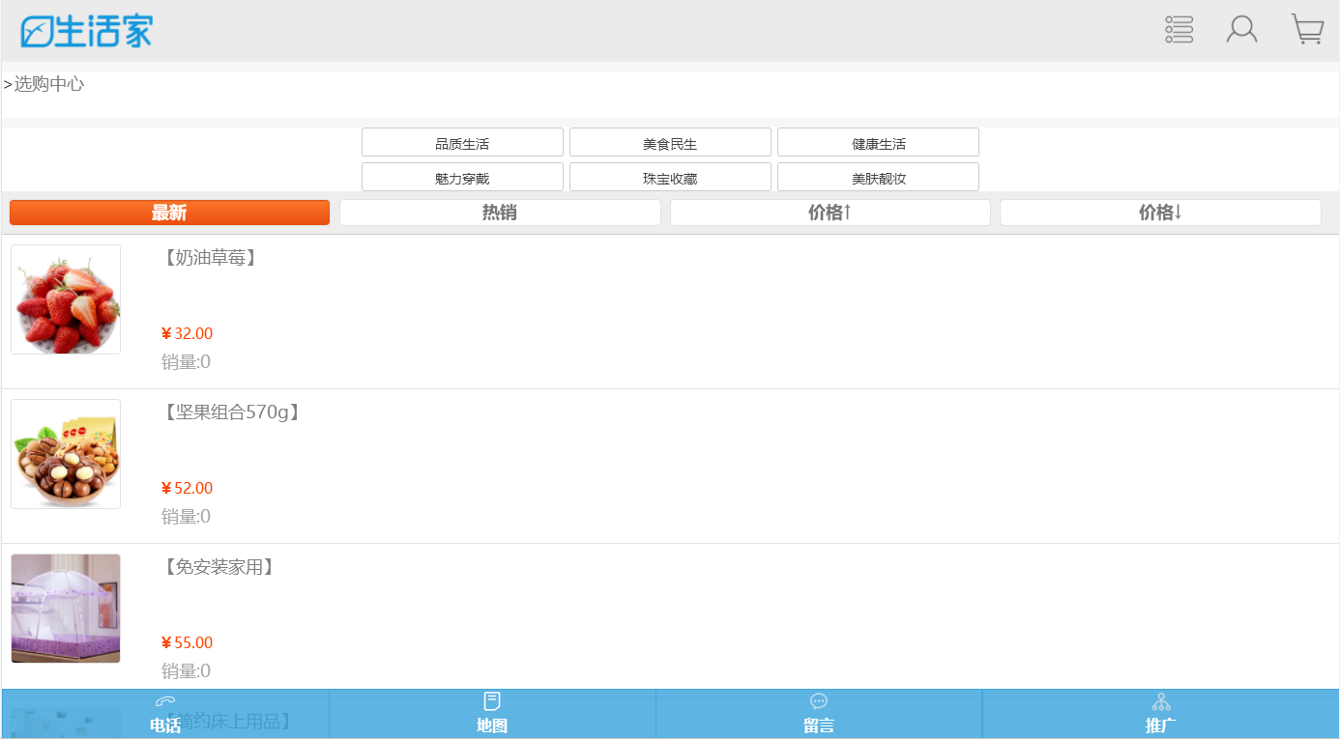Switch to the 热销 sorting tab
The width and height of the screenshot is (1340, 739).
pyautogui.click(x=500, y=213)
